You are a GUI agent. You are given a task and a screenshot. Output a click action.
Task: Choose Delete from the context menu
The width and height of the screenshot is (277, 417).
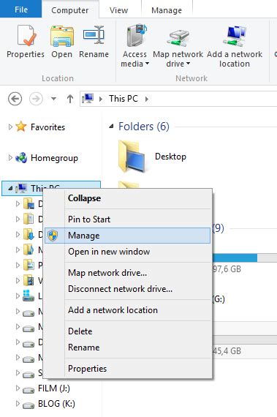click(x=127, y=331)
